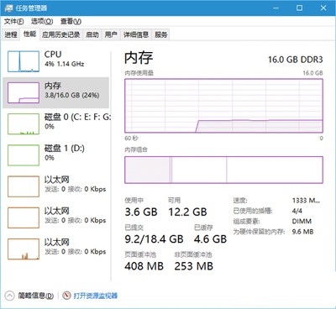Collapse view using 简略信息 arrow icon
The width and height of the screenshot is (336, 309).
click(9, 296)
